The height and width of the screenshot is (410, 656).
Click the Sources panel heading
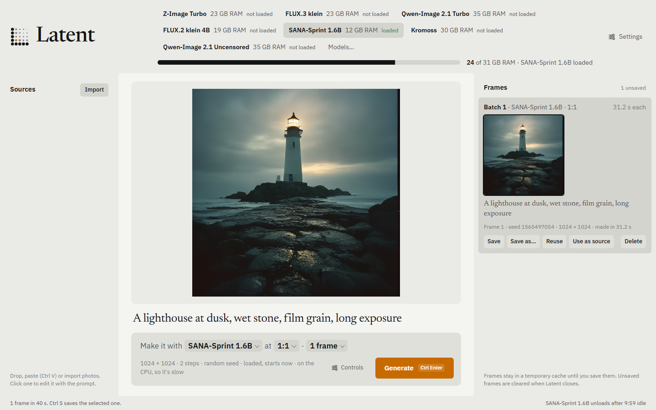pos(23,89)
